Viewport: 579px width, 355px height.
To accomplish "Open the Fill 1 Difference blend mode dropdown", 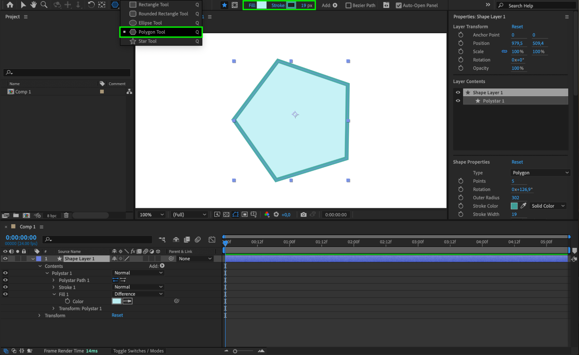I will tap(138, 294).
